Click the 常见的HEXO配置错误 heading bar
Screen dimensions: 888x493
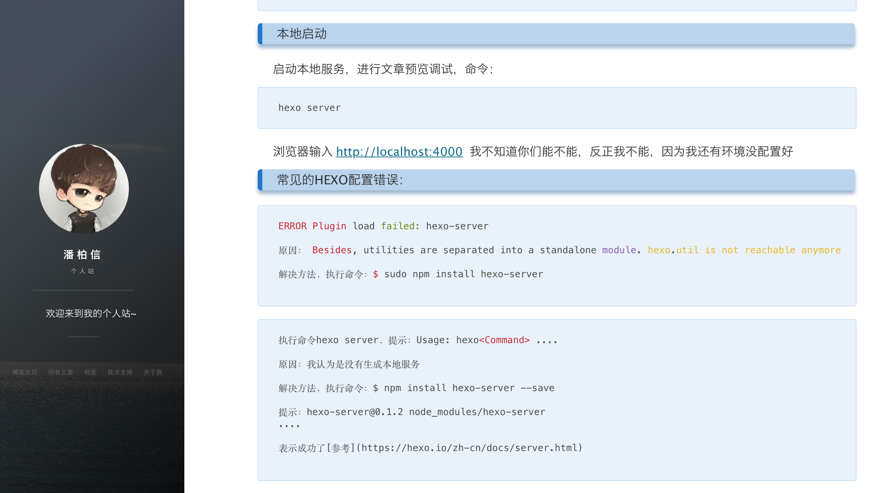point(340,180)
